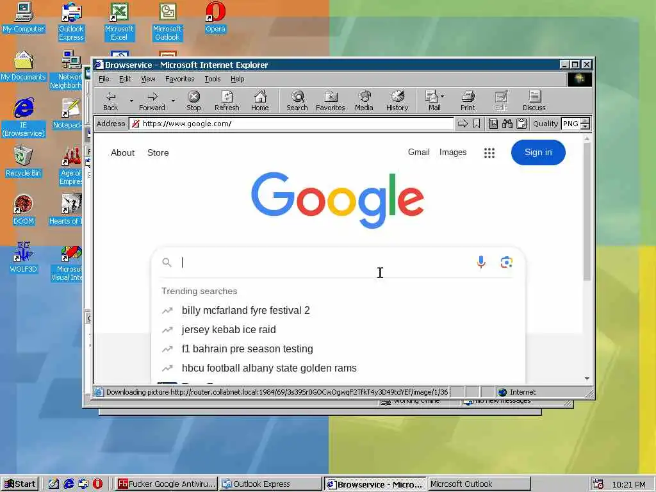Open the Gmail link
The width and height of the screenshot is (656, 492).
point(419,152)
